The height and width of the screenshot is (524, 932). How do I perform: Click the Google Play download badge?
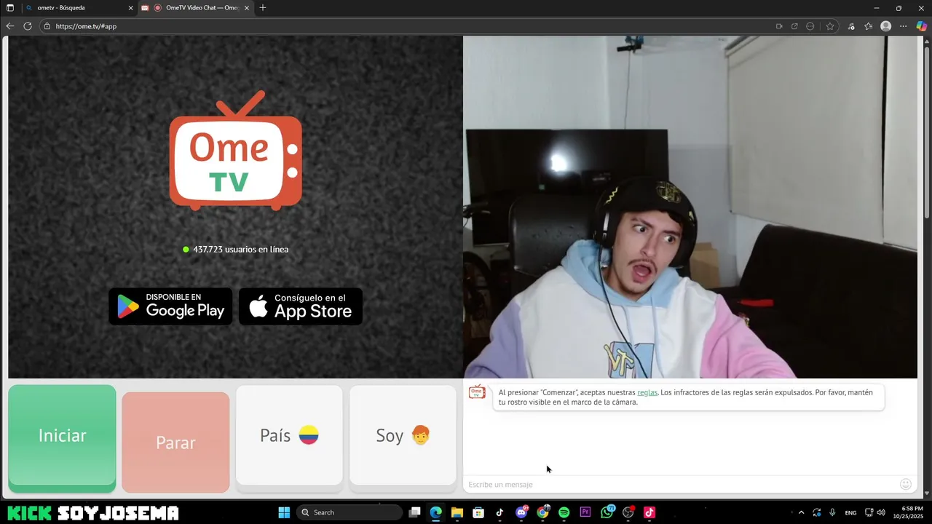pyautogui.click(x=170, y=306)
